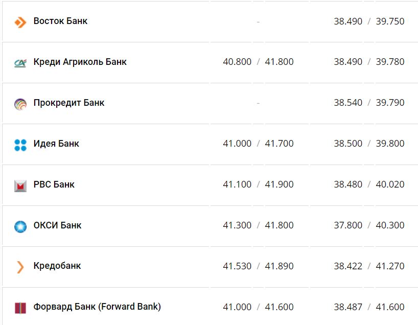Click Кредобанк rate 41.530 / 41.890

coord(258,266)
